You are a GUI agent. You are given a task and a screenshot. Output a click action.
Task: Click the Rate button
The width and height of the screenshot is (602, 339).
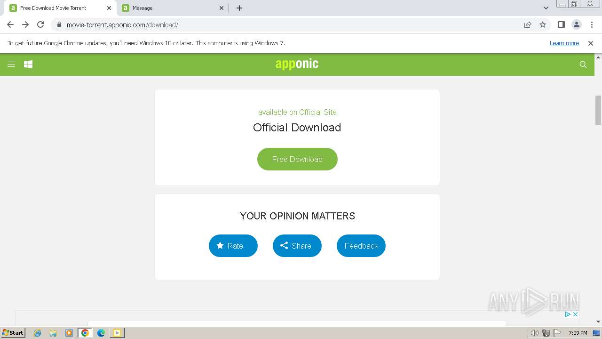coord(233,246)
